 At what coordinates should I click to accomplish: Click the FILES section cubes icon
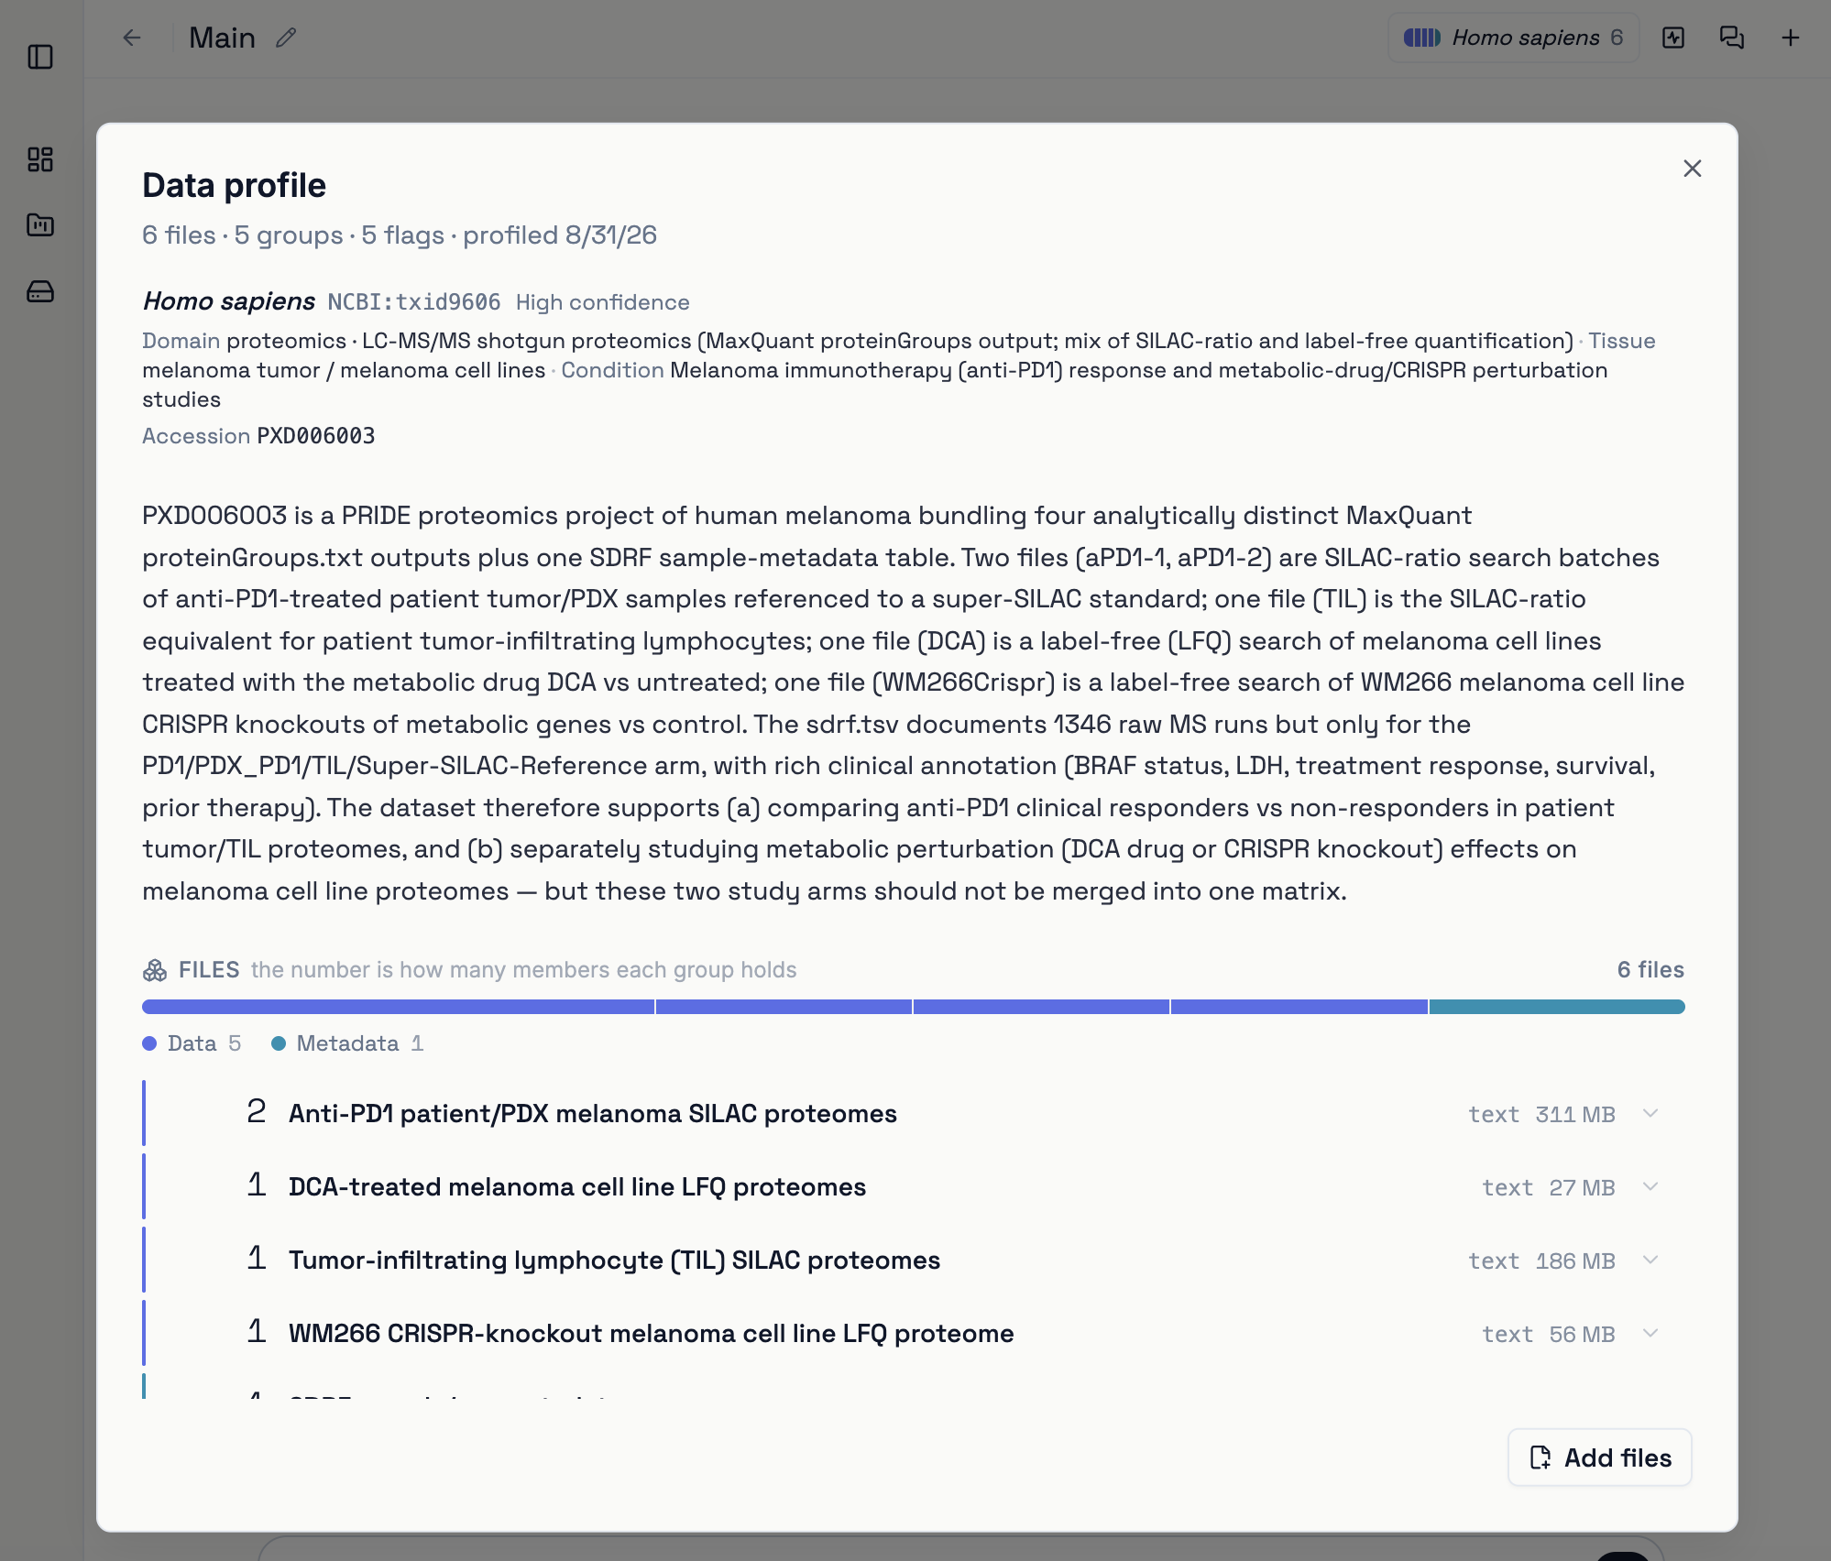155,970
